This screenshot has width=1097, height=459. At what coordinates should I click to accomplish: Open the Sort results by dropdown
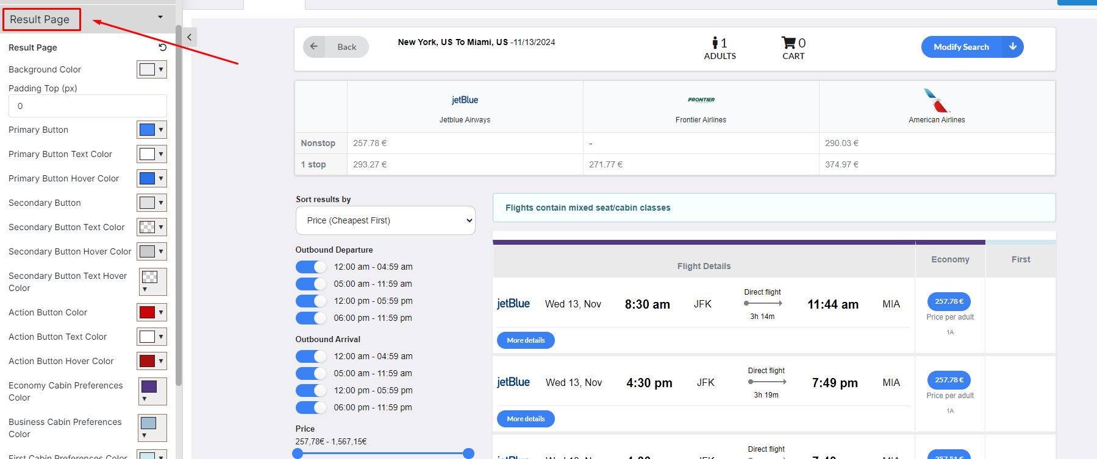[385, 220]
